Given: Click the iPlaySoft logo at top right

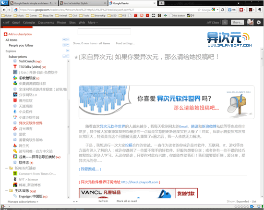Looking at the screenshot, I should click(229, 39).
